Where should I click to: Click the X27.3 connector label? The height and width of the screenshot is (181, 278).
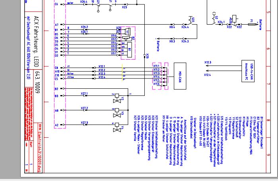(84, 123)
